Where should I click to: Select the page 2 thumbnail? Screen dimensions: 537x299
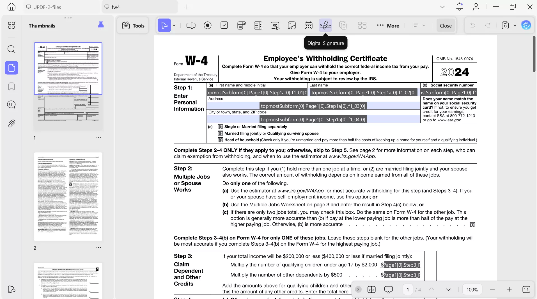(x=68, y=197)
